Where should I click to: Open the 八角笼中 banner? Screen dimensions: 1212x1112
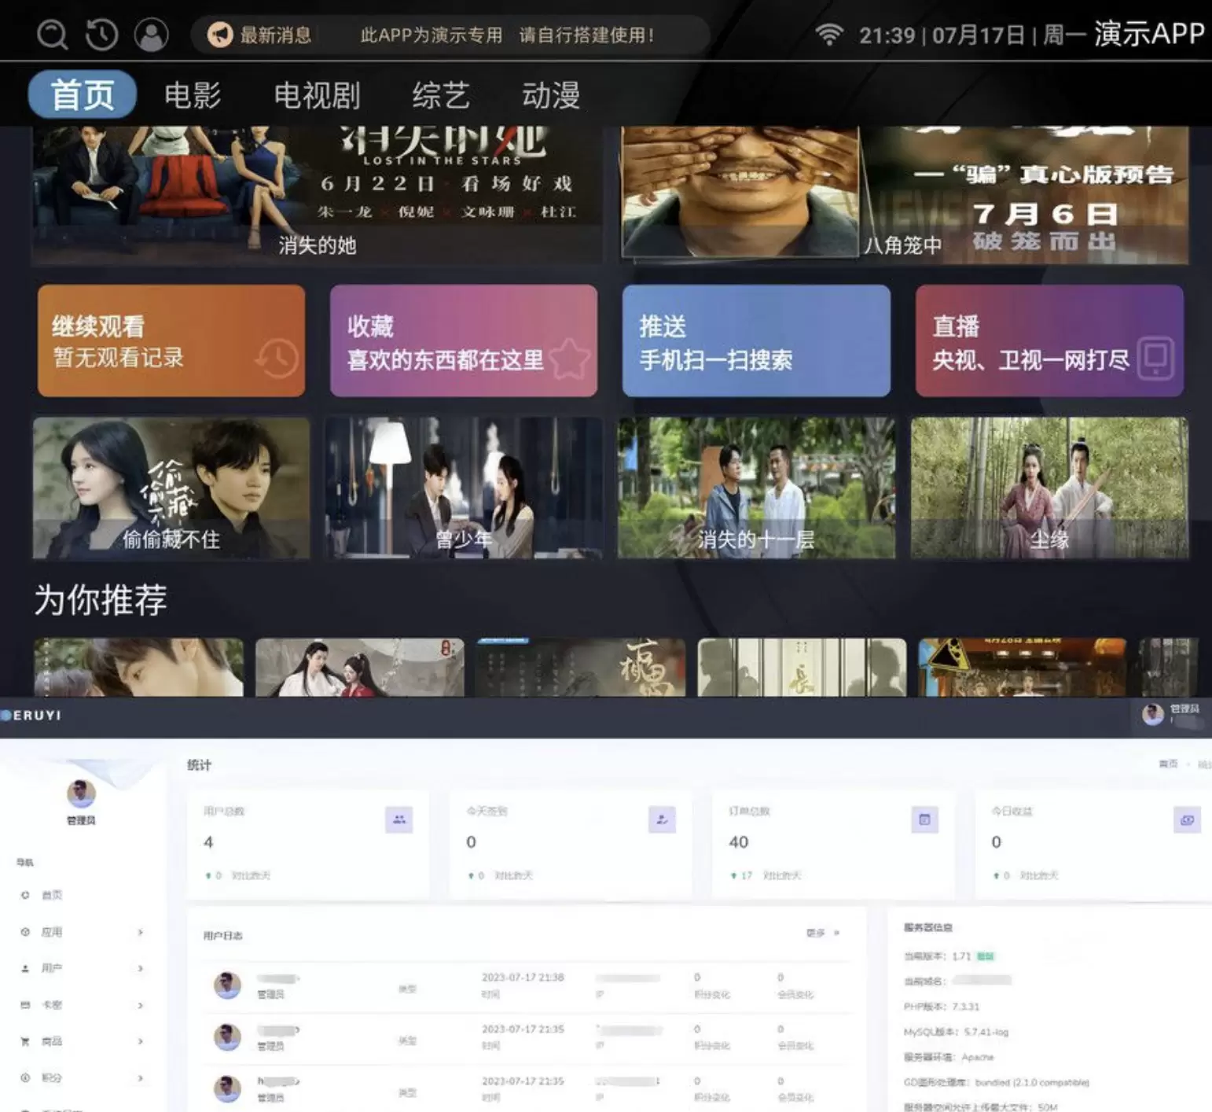click(x=905, y=195)
